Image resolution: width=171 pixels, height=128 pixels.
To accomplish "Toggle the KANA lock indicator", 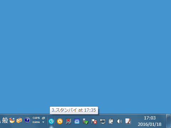I will tap(36, 122).
